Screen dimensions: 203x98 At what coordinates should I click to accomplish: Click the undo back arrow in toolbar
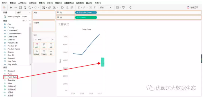point(11,8)
